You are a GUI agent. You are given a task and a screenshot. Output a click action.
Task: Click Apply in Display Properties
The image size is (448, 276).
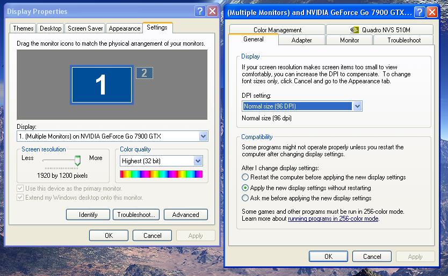click(196, 235)
